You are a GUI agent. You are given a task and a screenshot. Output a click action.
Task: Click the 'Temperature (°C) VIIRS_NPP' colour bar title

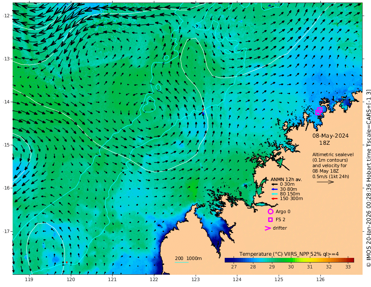(274, 254)
